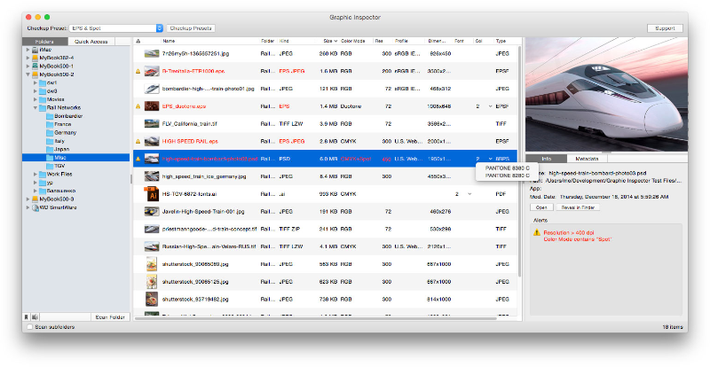Click the warning icon in the Alerts box
The height and width of the screenshot is (367, 710).
click(x=537, y=232)
